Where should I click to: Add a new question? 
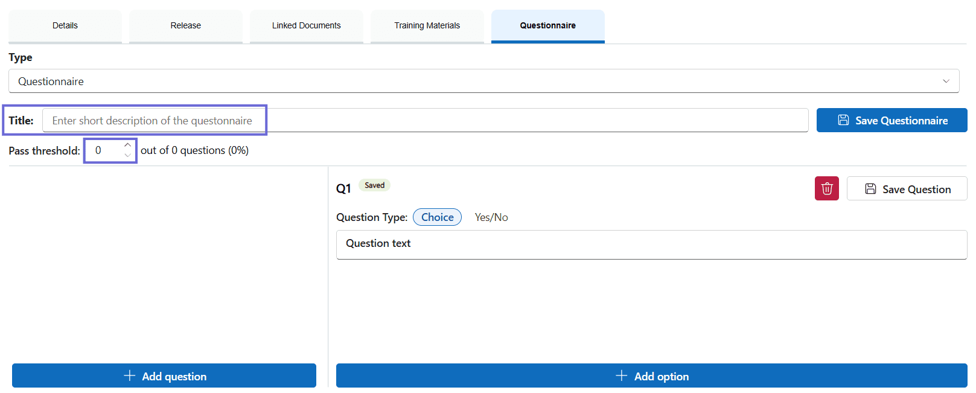[164, 375]
